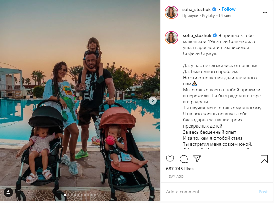274x203 pixels.
Task: Click the verified badge in header
Action: click(214, 9)
